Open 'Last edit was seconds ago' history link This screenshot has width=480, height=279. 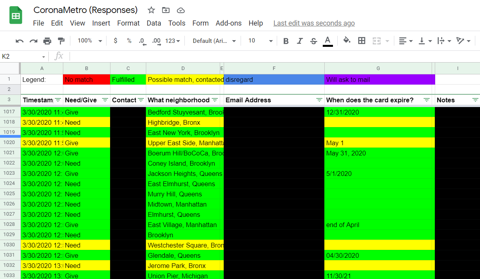point(314,23)
